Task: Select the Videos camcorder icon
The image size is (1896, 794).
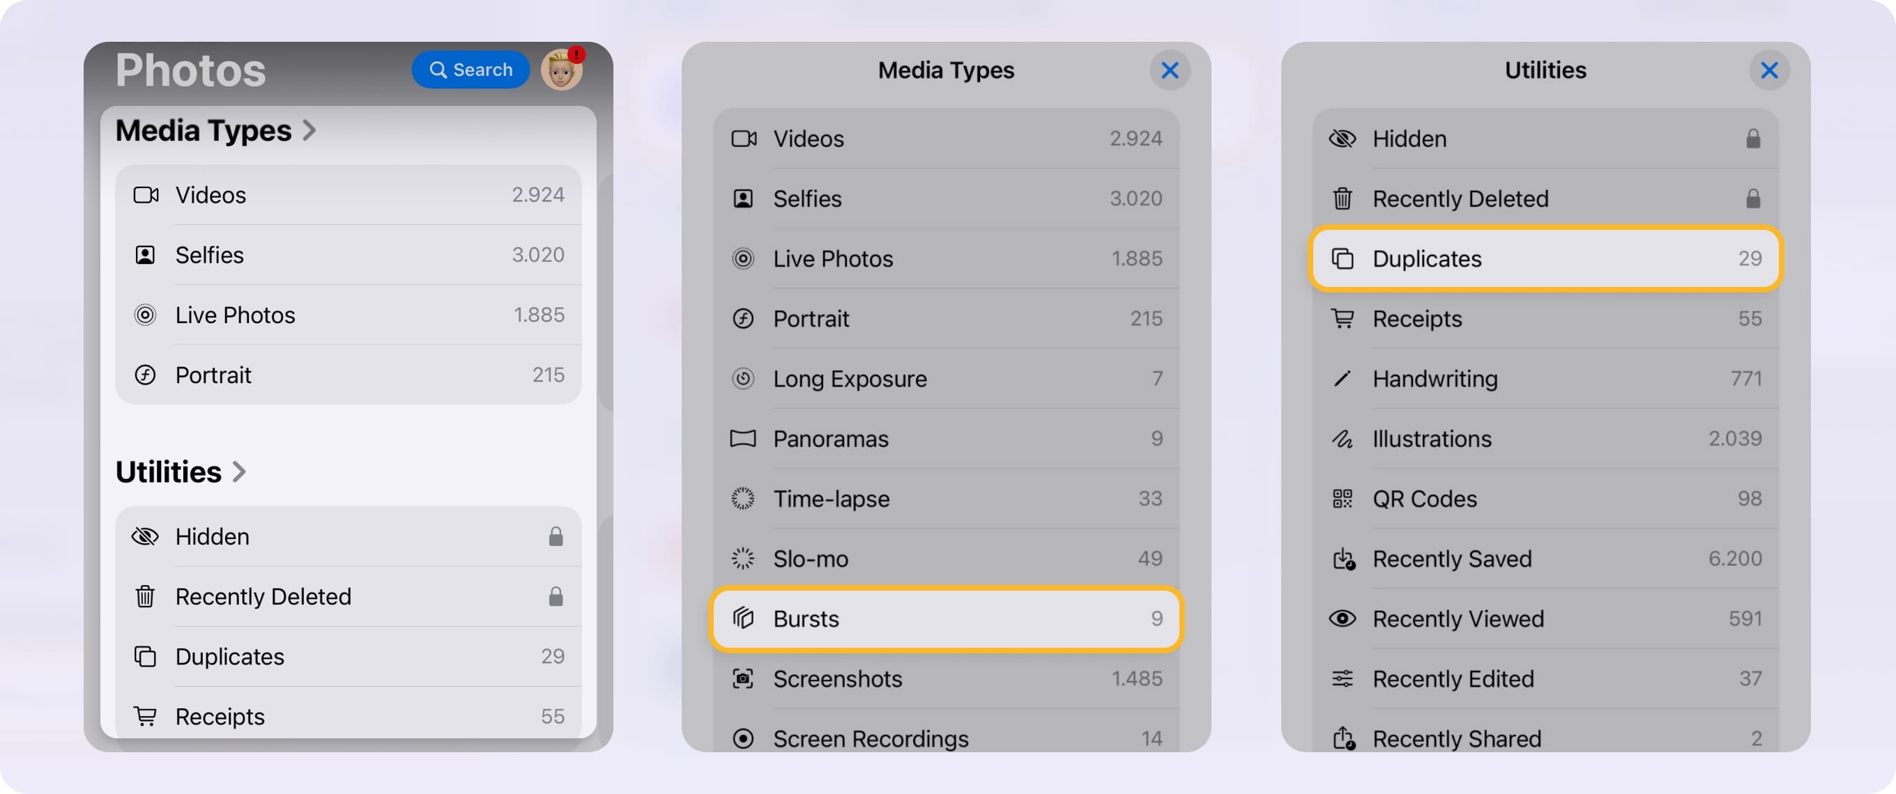Action: 743,138
